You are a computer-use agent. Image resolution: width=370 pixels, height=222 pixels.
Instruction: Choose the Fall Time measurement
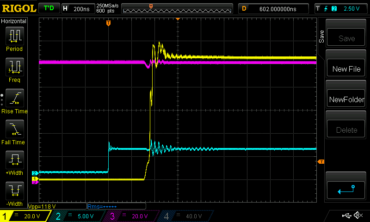[x=14, y=132]
